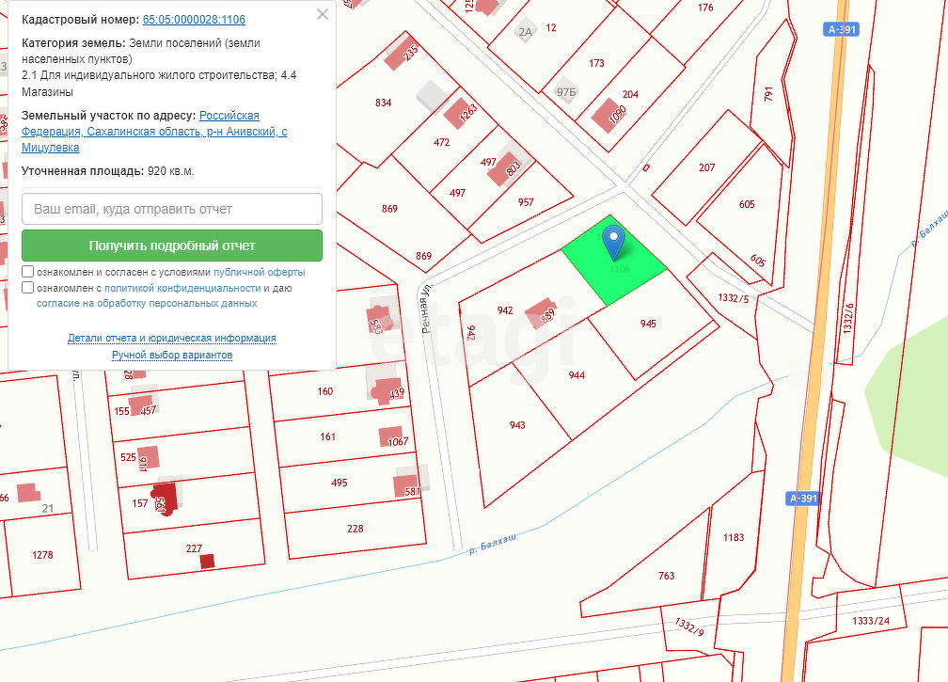Open 'Детали отчета и юридическая информация' link

172,338
